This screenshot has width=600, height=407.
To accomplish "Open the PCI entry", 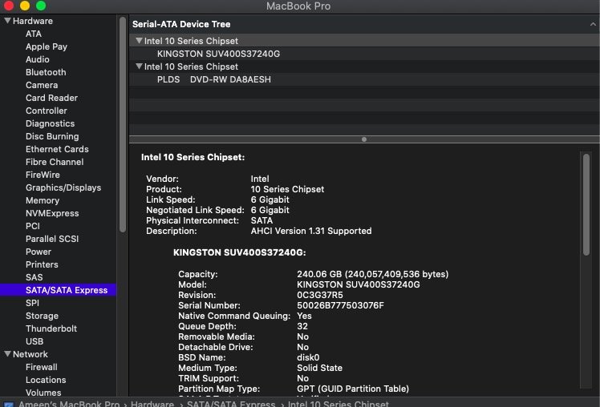I will click(x=33, y=226).
